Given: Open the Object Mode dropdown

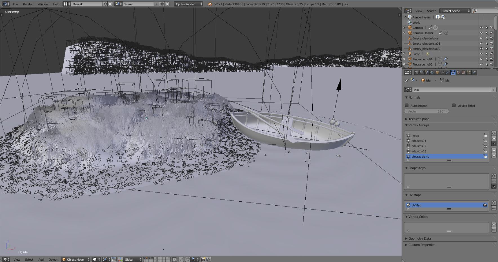Looking at the screenshot, I should click(75, 259).
